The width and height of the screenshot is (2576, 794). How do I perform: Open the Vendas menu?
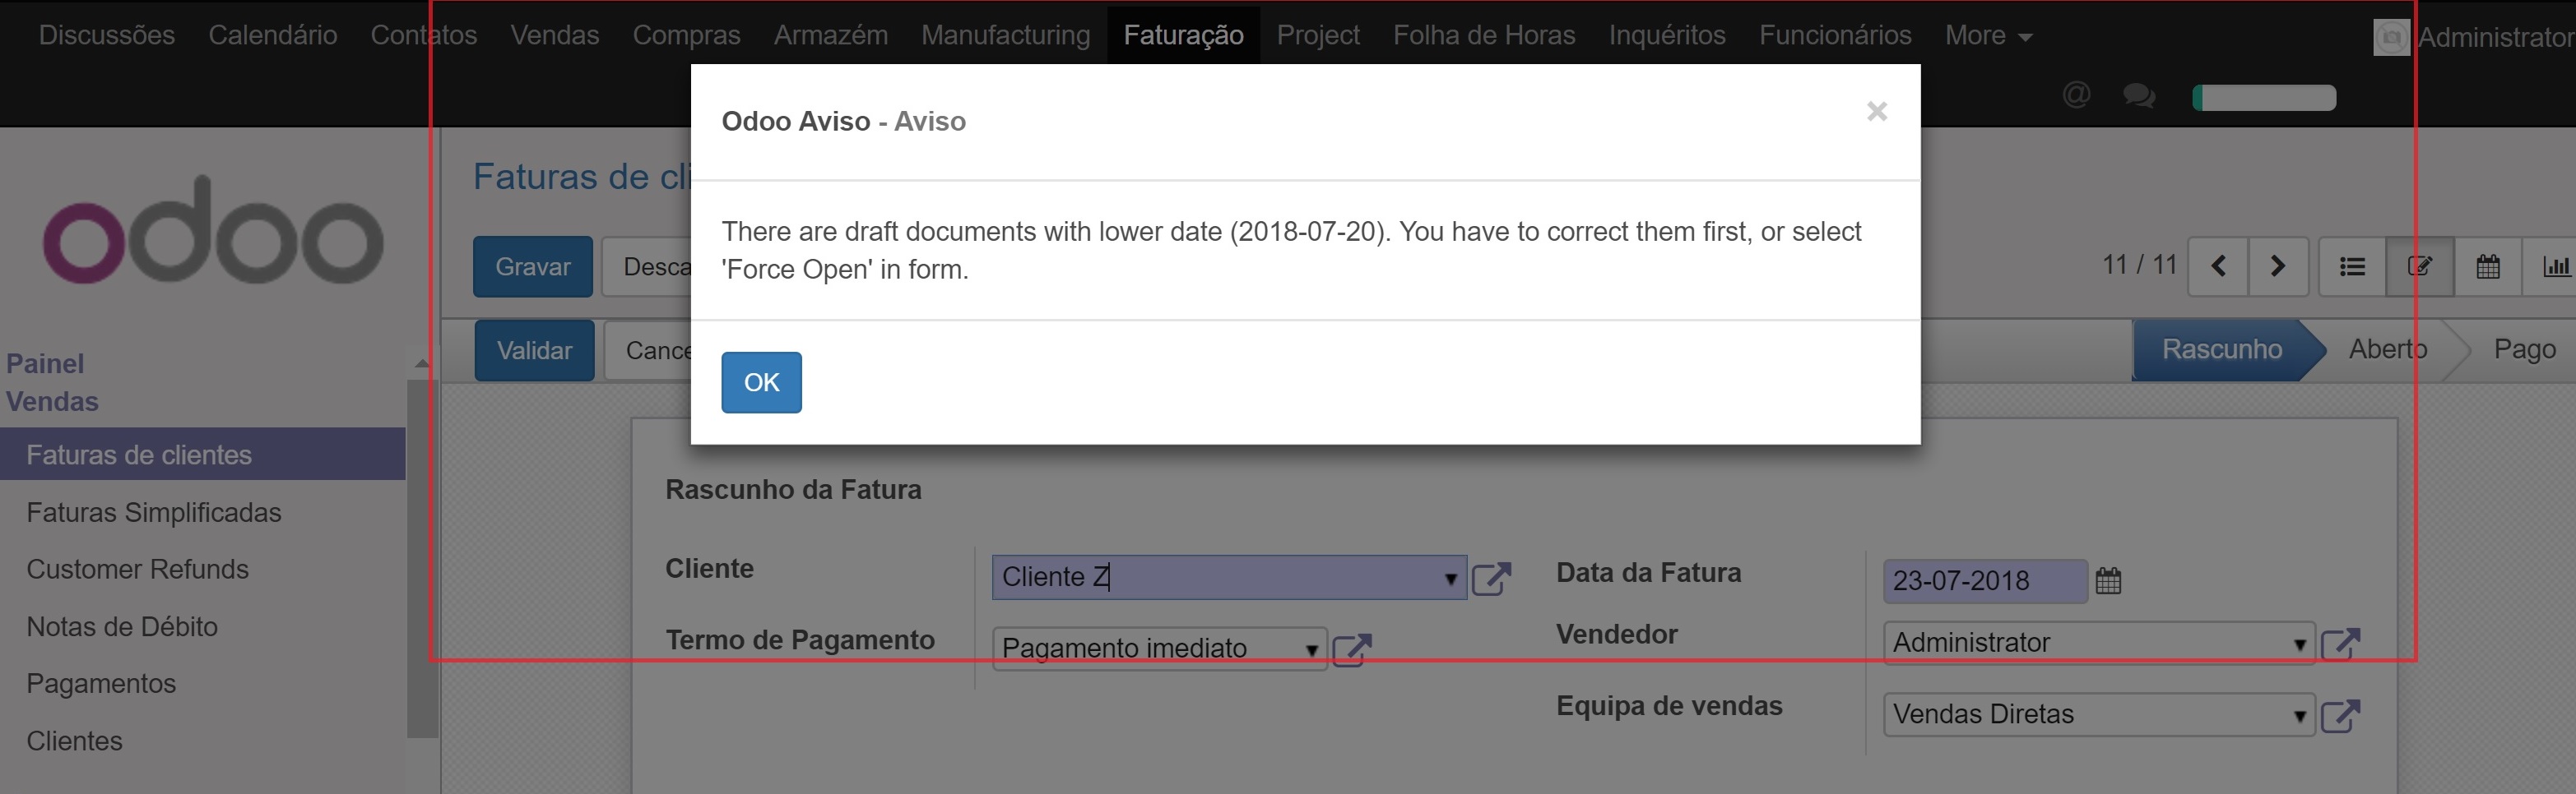[554, 36]
